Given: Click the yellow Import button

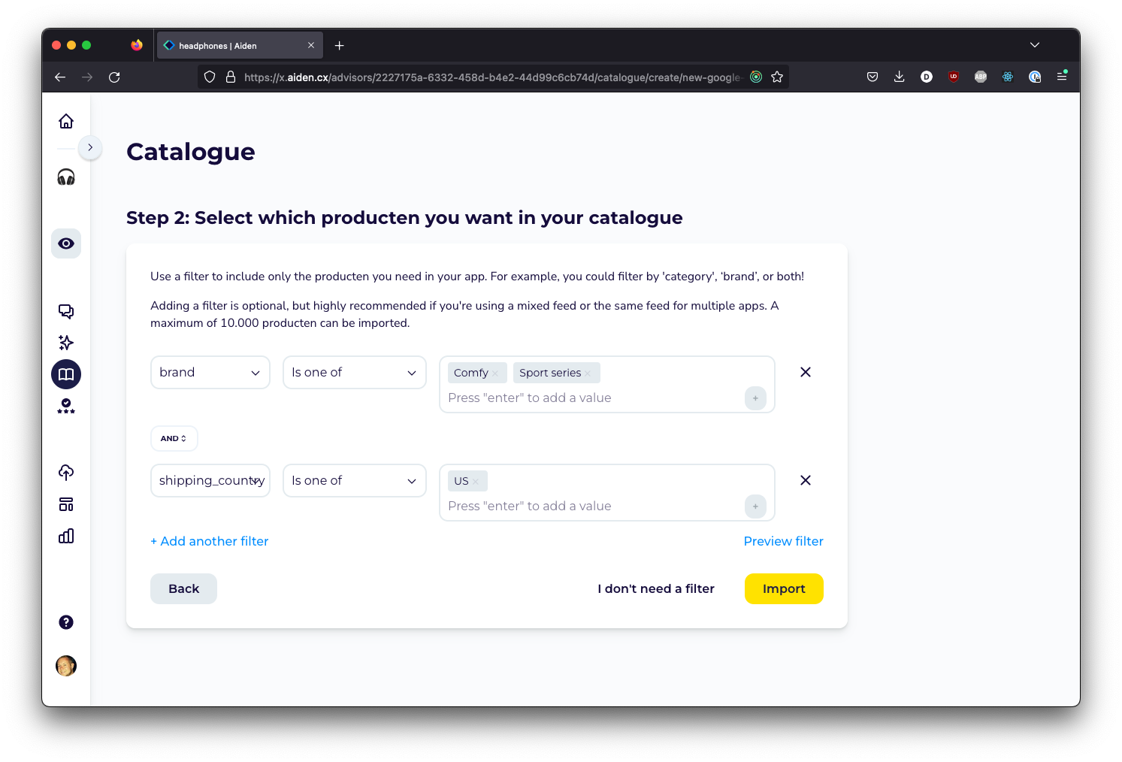Looking at the screenshot, I should click(784, 589).
